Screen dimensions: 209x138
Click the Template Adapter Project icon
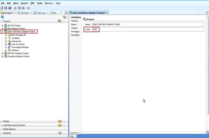tap(6, 56)
